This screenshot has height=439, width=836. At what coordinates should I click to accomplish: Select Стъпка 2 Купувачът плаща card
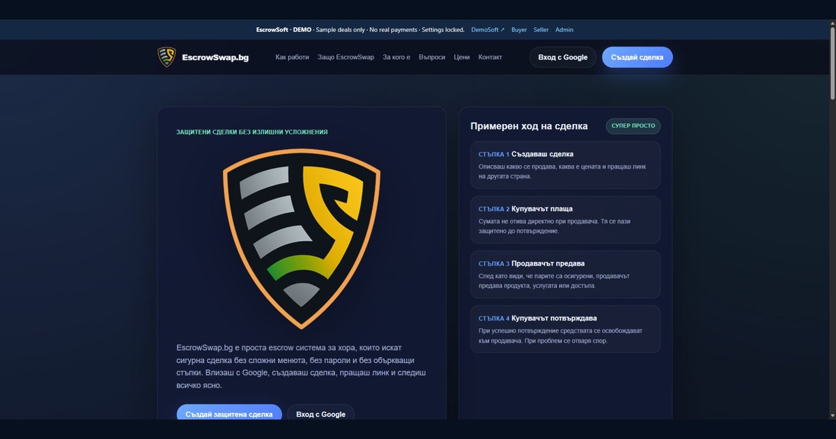pyautogui.click(x=566, y=219)
